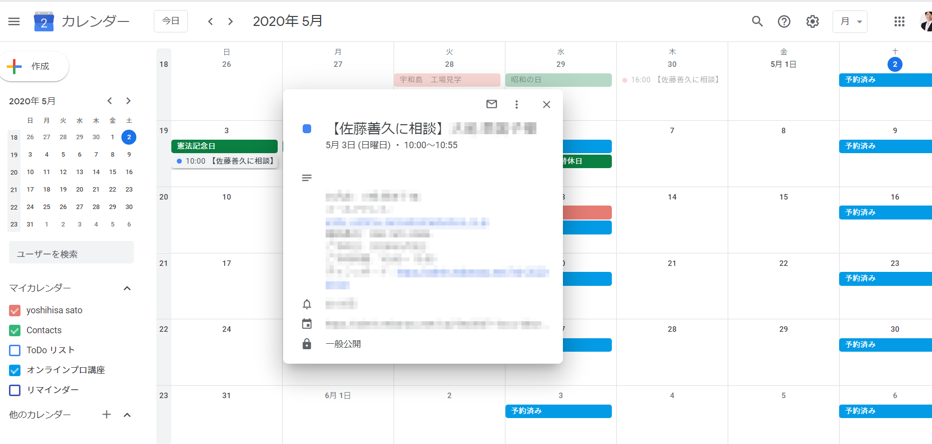
Task: Add other calendar plus icon
Action: (106, 415)
